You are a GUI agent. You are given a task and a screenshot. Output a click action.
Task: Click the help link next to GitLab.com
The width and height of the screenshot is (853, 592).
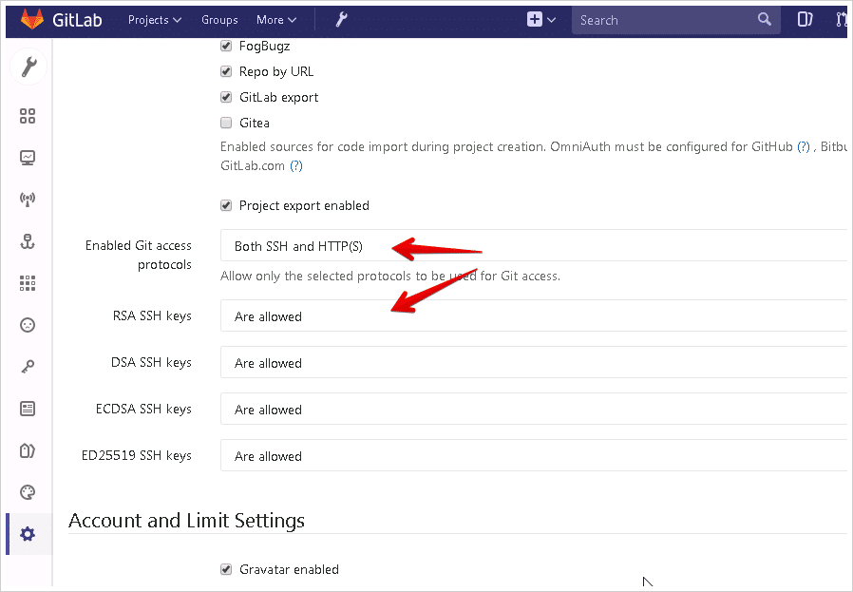coord(296,165)
